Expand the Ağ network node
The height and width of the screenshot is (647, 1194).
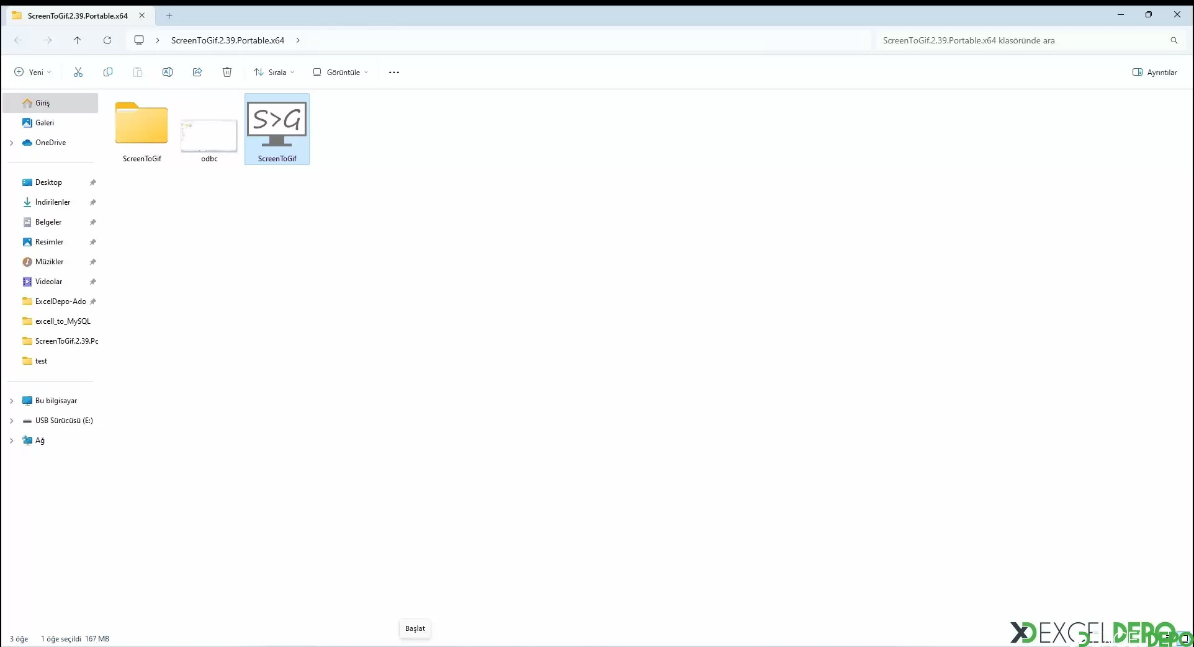point(11,440)
